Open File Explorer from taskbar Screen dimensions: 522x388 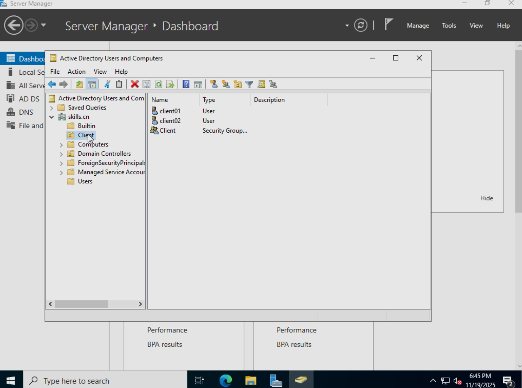[x=251, y=381]
